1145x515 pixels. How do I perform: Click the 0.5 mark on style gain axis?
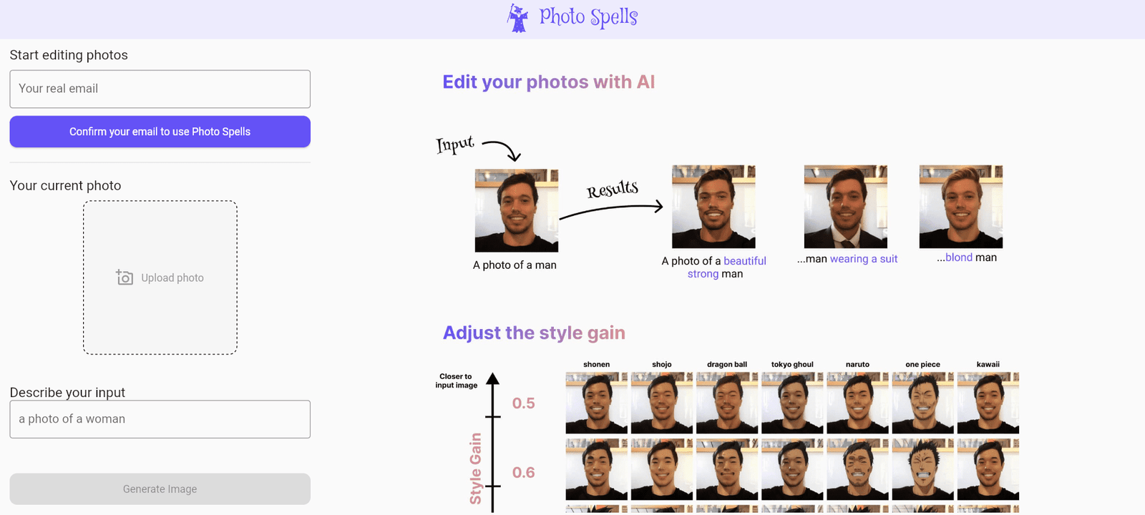(523, 403)
